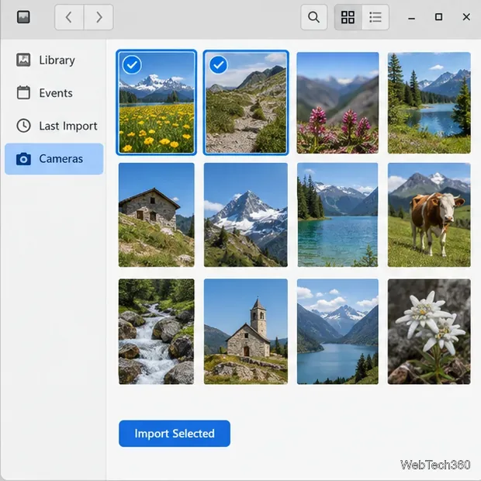Click the Import Selected button
This screenshot has height=481, width=481.
(x=175, y=434)
